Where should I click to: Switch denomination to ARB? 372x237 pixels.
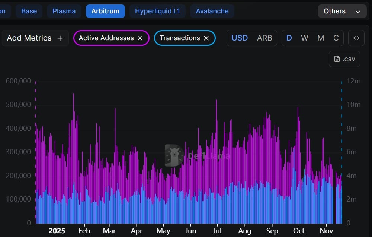tap(264, 38)
